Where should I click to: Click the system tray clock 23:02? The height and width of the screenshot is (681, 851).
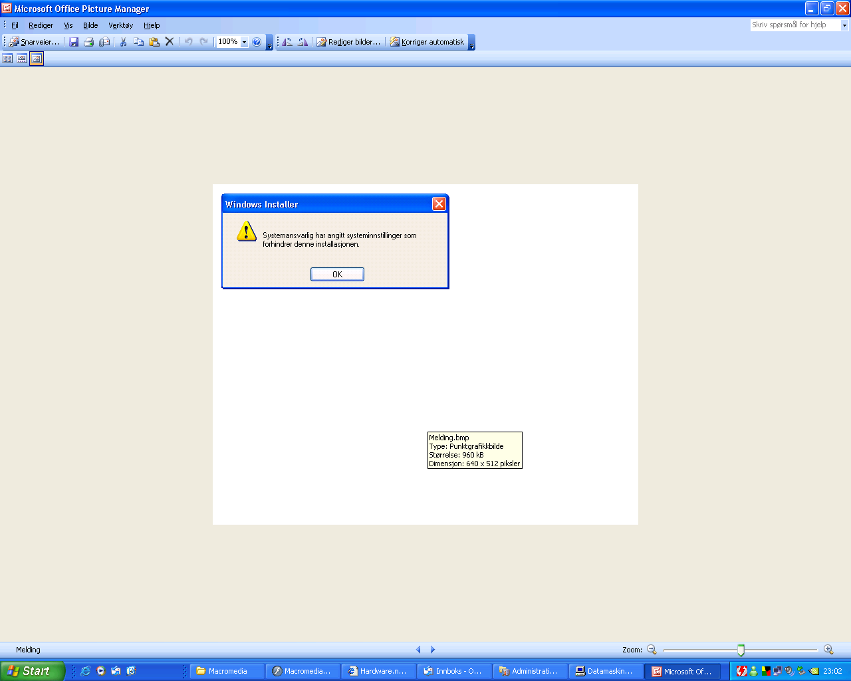(832, 671)
